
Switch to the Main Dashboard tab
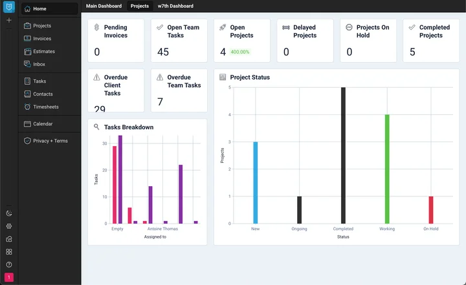[104, 6]
